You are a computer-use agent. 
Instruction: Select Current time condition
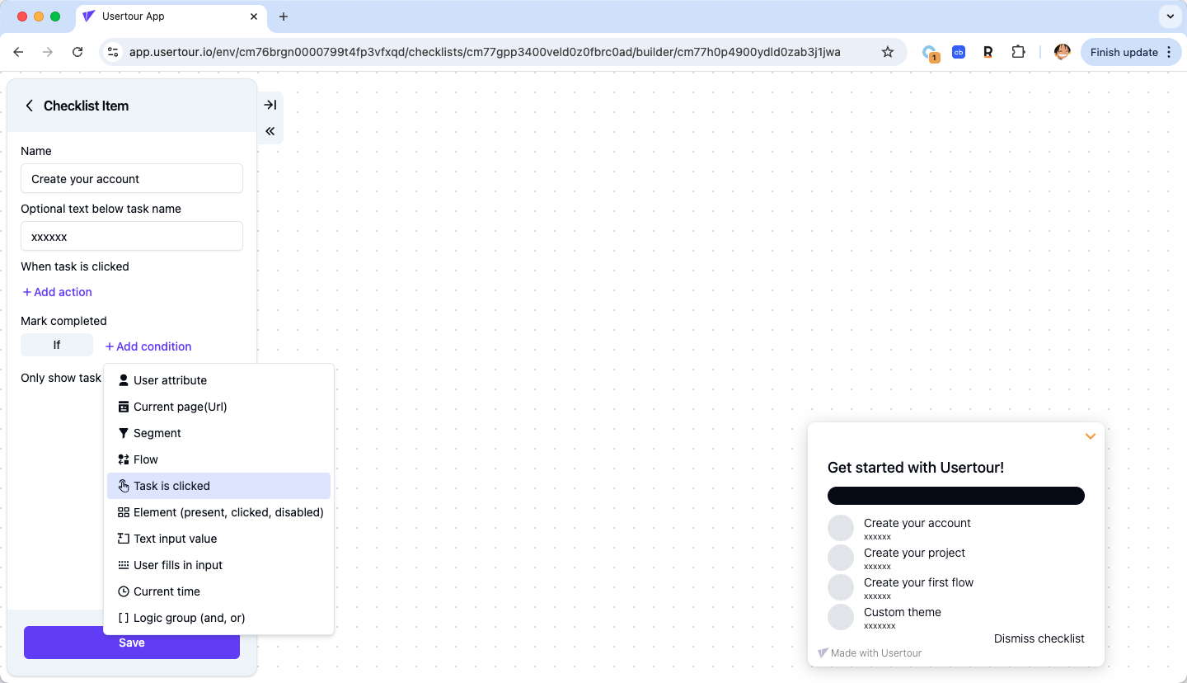[218, 591]
